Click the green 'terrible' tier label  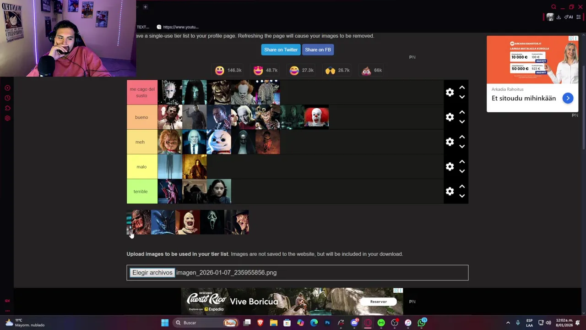tap(142, 192)
